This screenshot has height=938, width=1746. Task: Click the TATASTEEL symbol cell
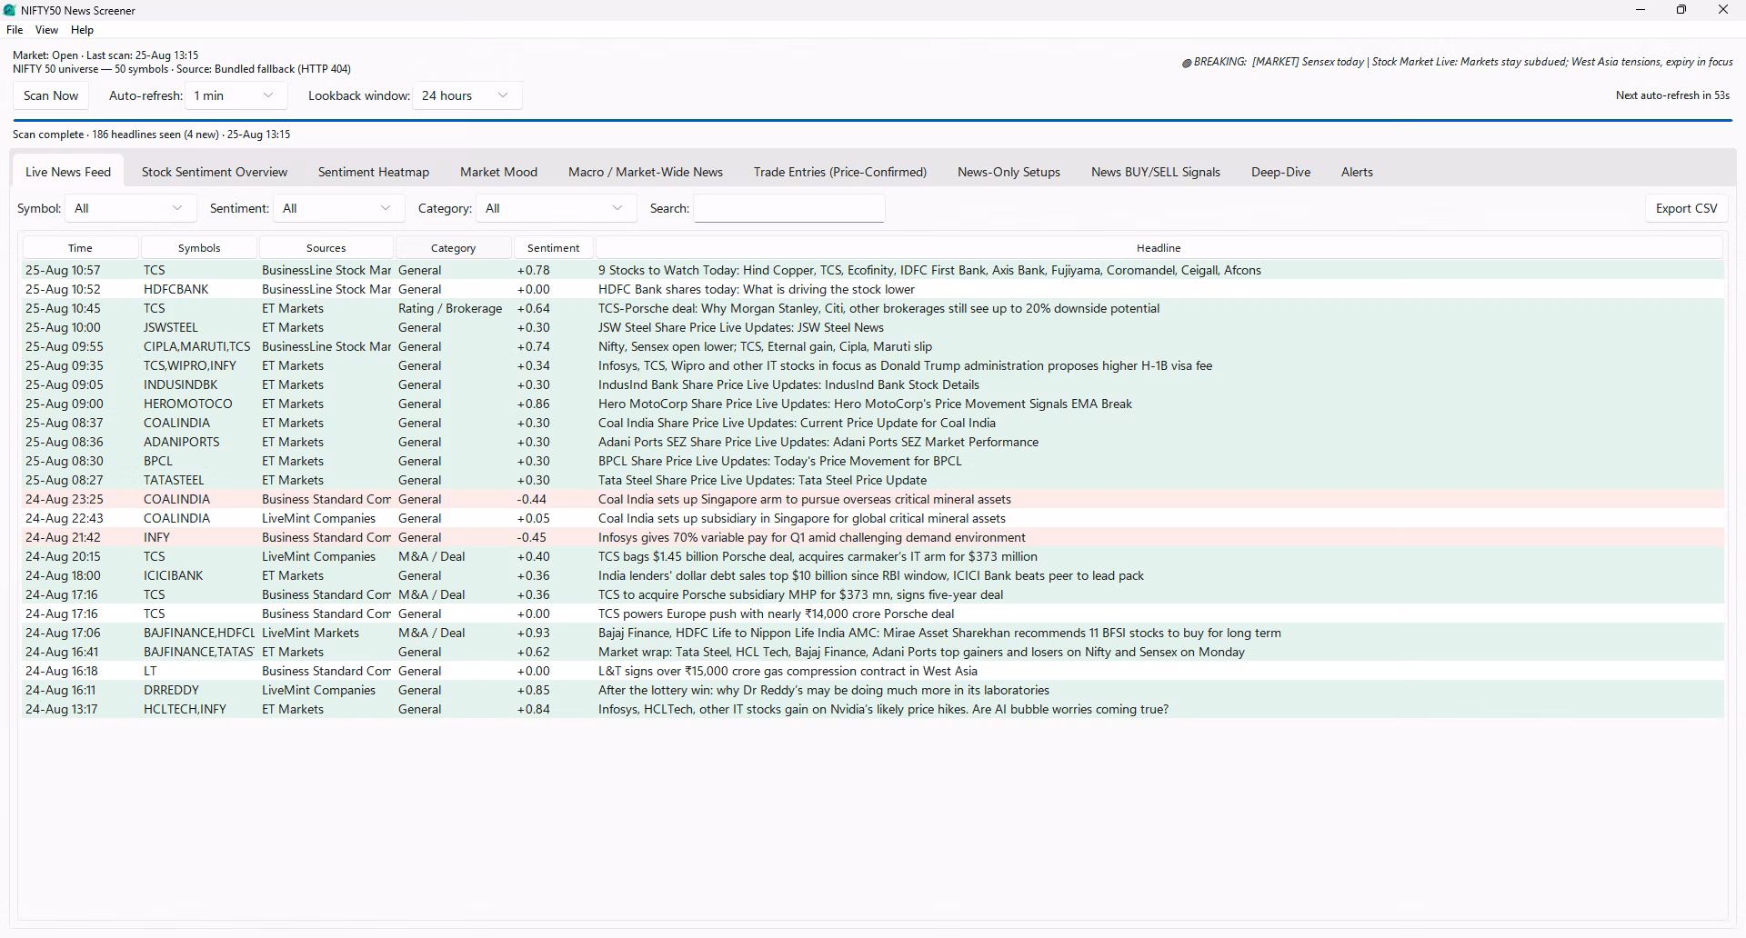174,480
